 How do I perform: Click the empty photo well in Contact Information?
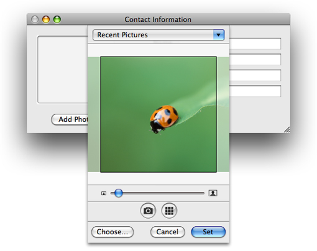[62, 70]
